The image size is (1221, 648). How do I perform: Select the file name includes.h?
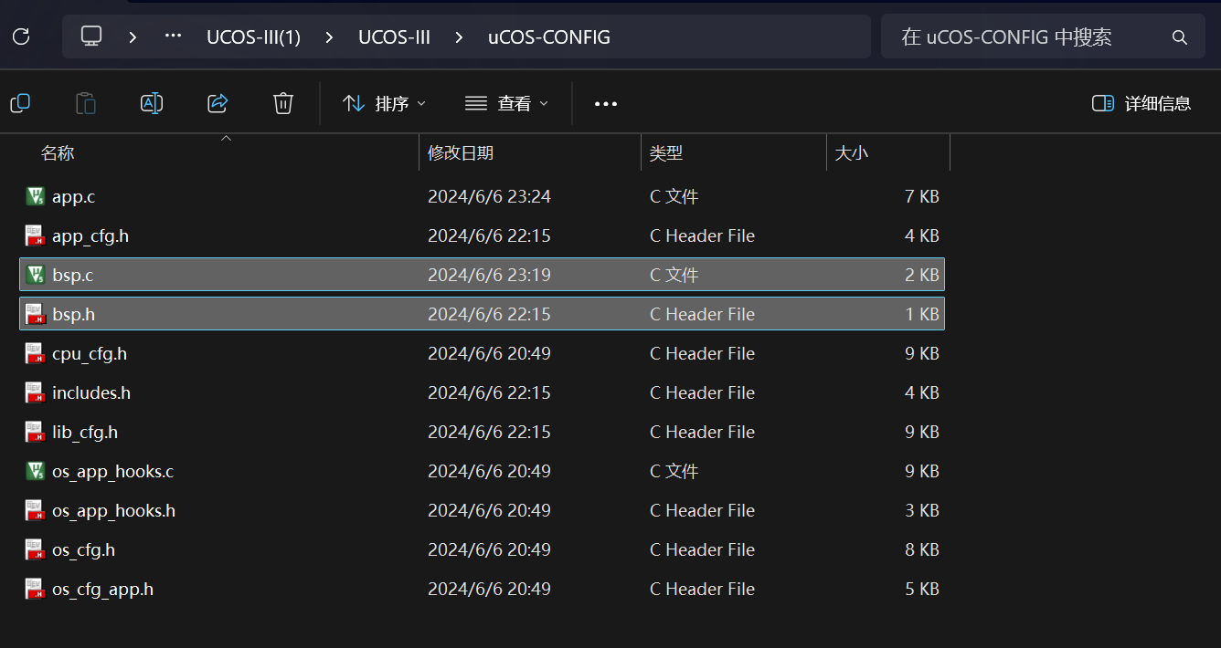pos(91,392)
